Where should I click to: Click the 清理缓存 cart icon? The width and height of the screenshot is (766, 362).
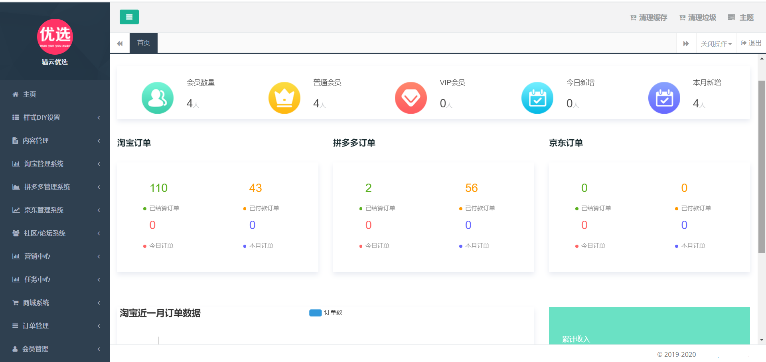point(633,17)
